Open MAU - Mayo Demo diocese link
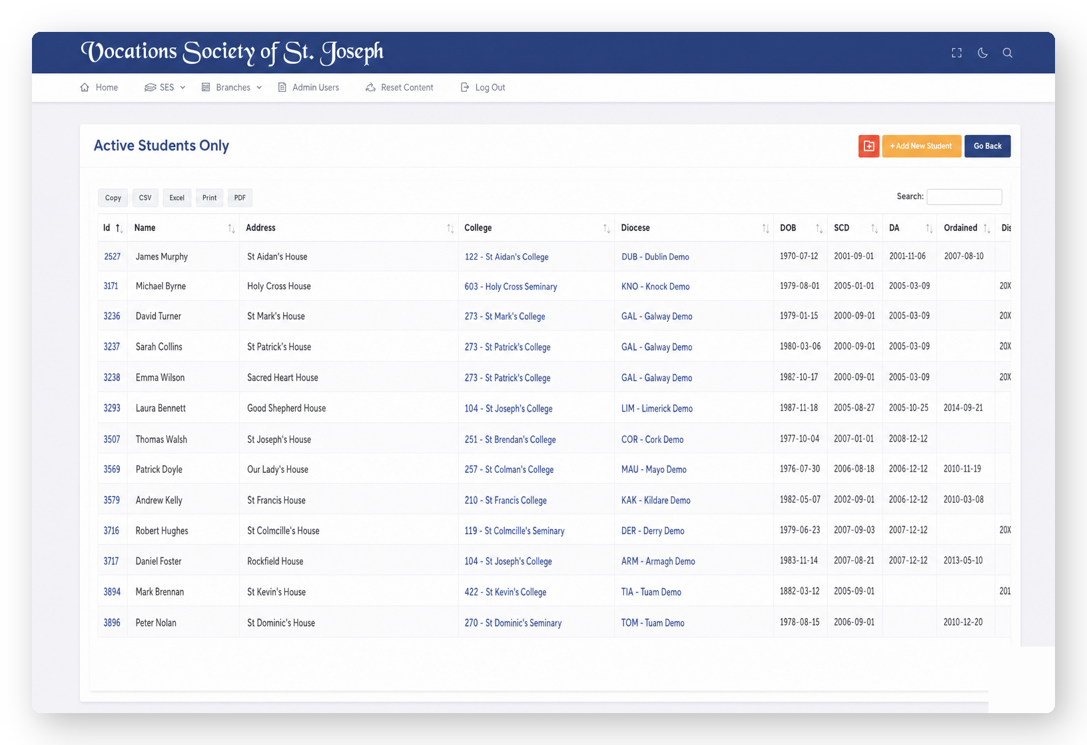 [x=653, y=470]
